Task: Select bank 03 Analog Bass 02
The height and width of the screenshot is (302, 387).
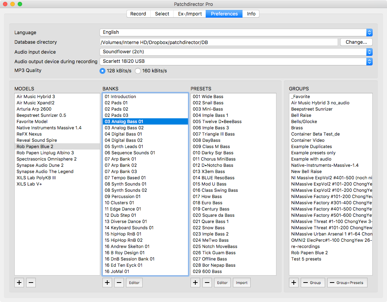Action: tap(145, 128)
